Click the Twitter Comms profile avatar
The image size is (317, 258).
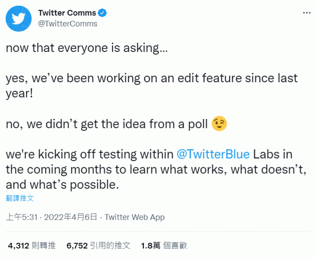[x=18, y=18]
